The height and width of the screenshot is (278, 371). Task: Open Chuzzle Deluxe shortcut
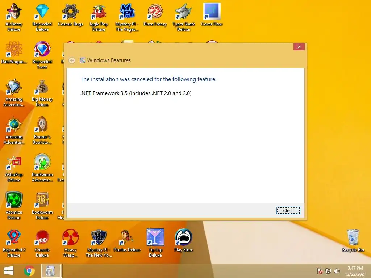42,243
